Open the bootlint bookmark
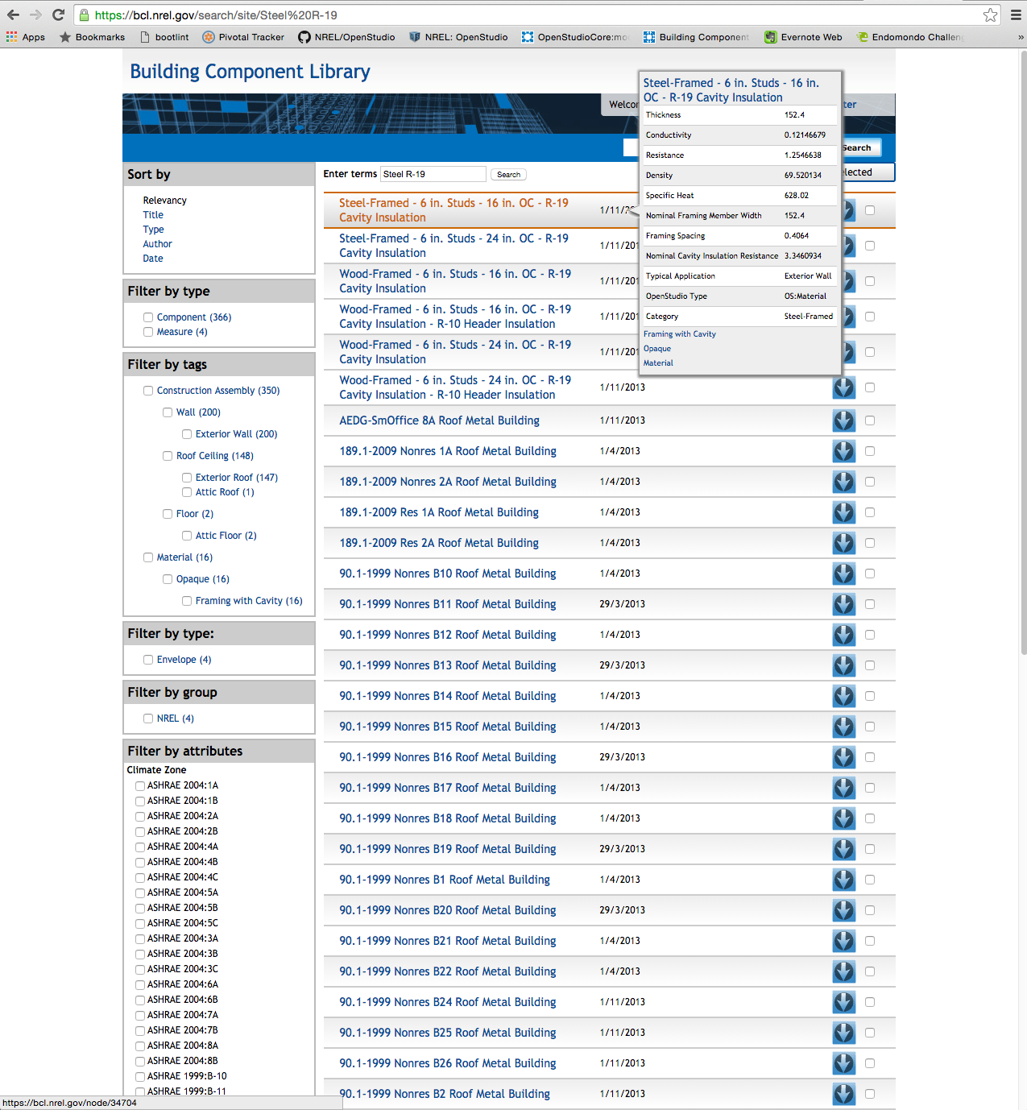This screenshot has height=1110, width=1027. click(164, 37)
